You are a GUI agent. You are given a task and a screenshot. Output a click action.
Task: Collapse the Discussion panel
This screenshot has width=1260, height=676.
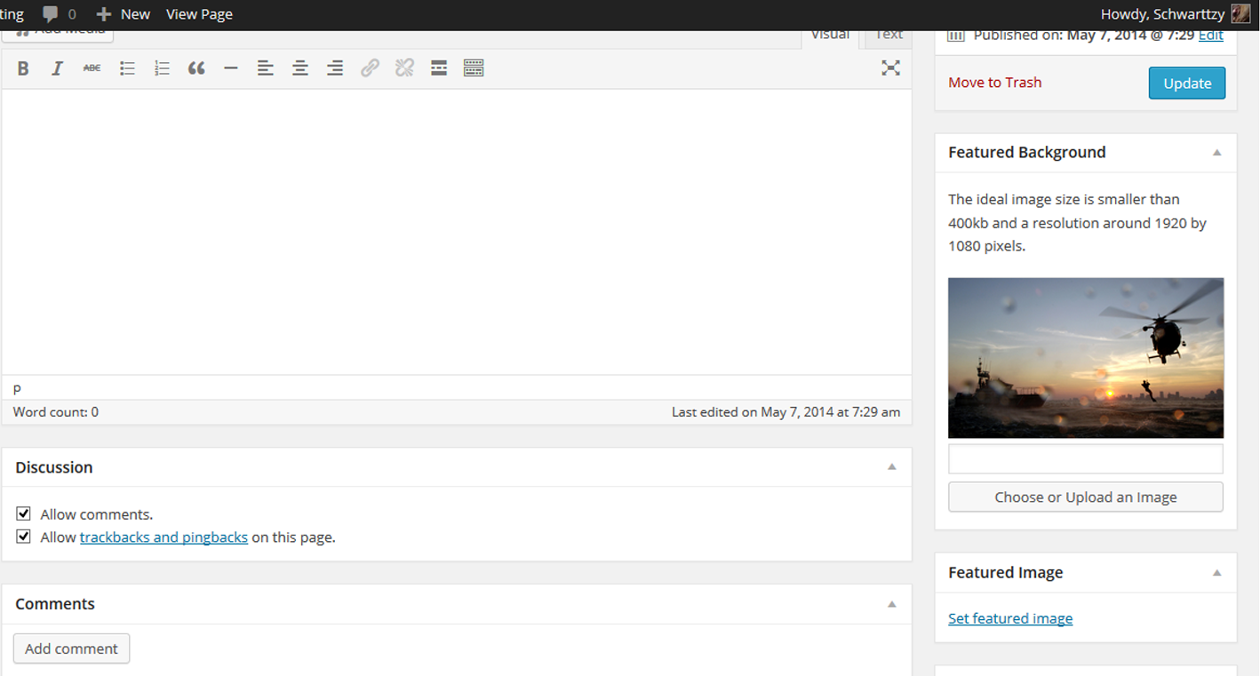[x=892, y=467]
